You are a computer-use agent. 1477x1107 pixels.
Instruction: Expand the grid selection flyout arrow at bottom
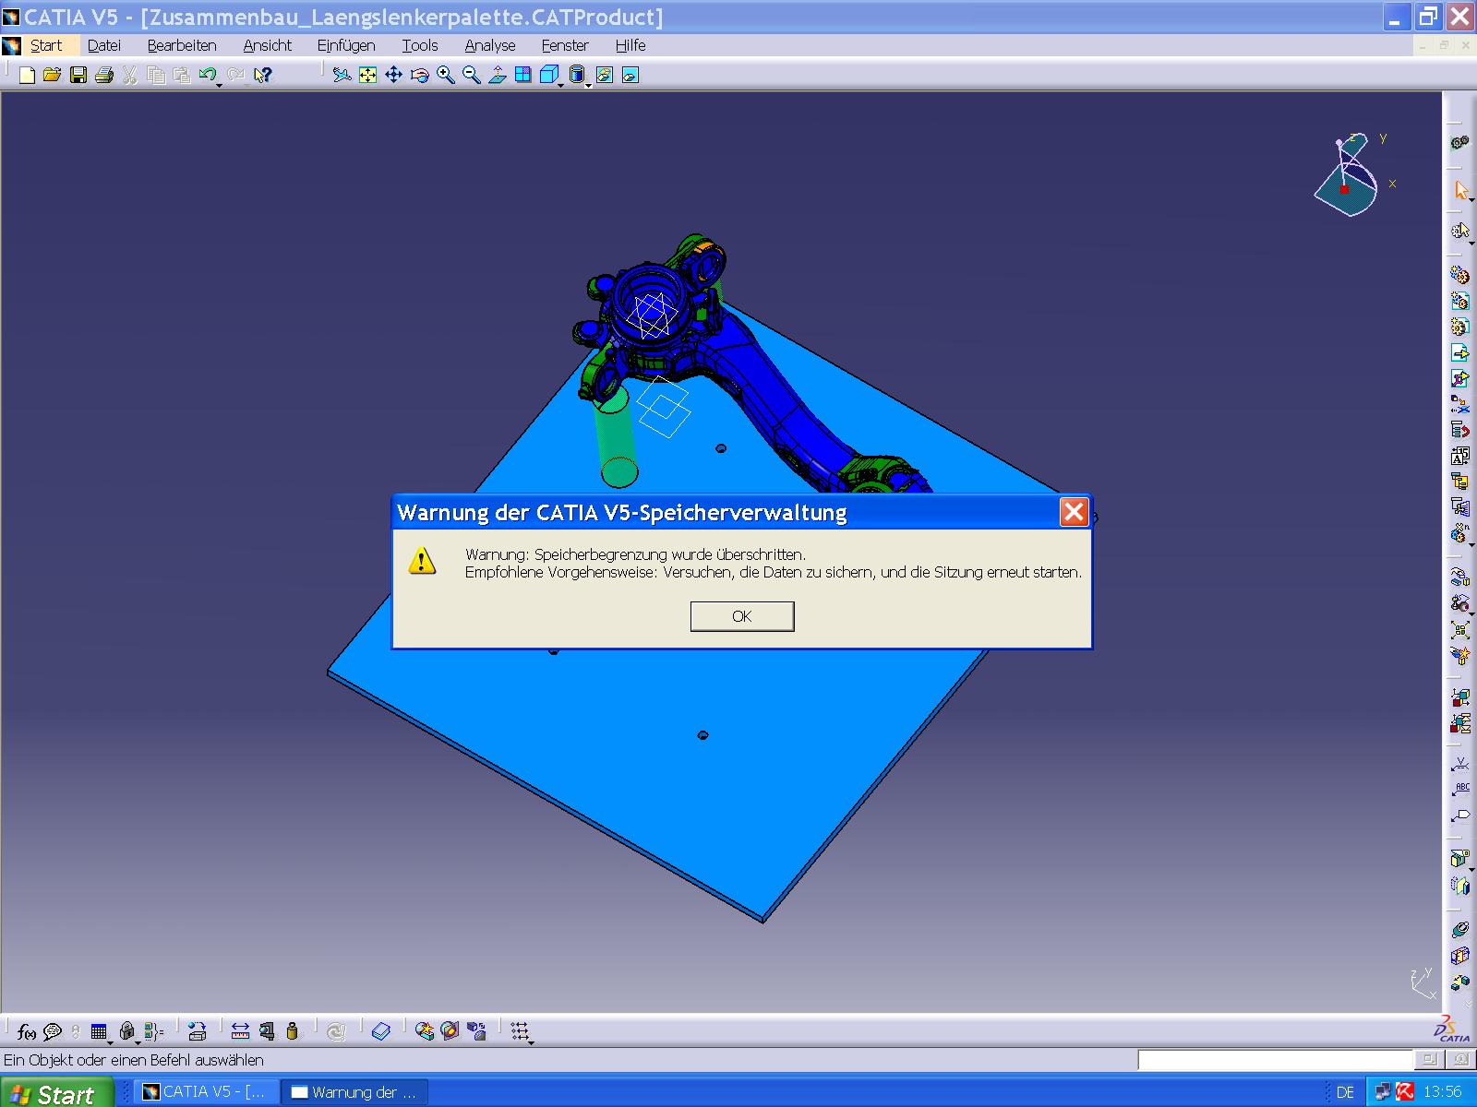532,1042
